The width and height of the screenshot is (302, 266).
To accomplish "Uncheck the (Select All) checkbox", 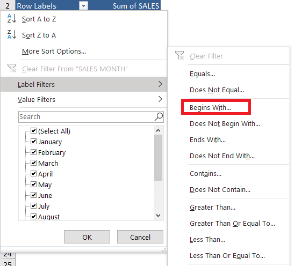I will pos(34,131).
